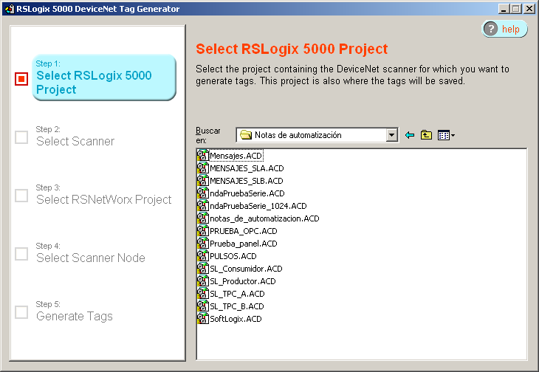
Task: Select Prueba_panel.ACD file icon
Action: point(203,244)
